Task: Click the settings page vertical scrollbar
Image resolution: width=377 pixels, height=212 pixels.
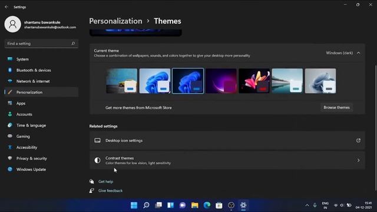Action: pyautogui.click(x=376, y=127)
